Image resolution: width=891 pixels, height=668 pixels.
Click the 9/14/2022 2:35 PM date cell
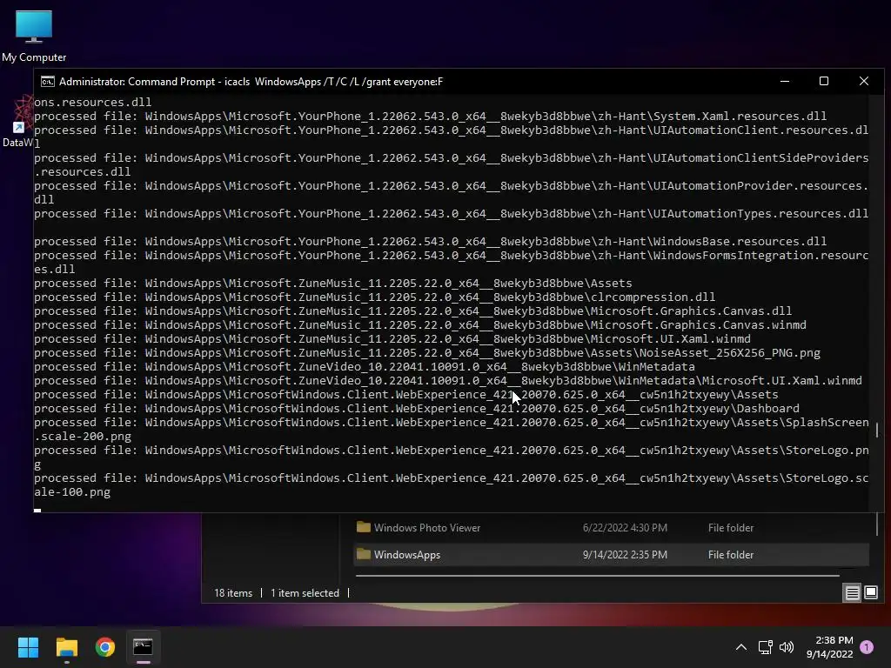(625, 555)
